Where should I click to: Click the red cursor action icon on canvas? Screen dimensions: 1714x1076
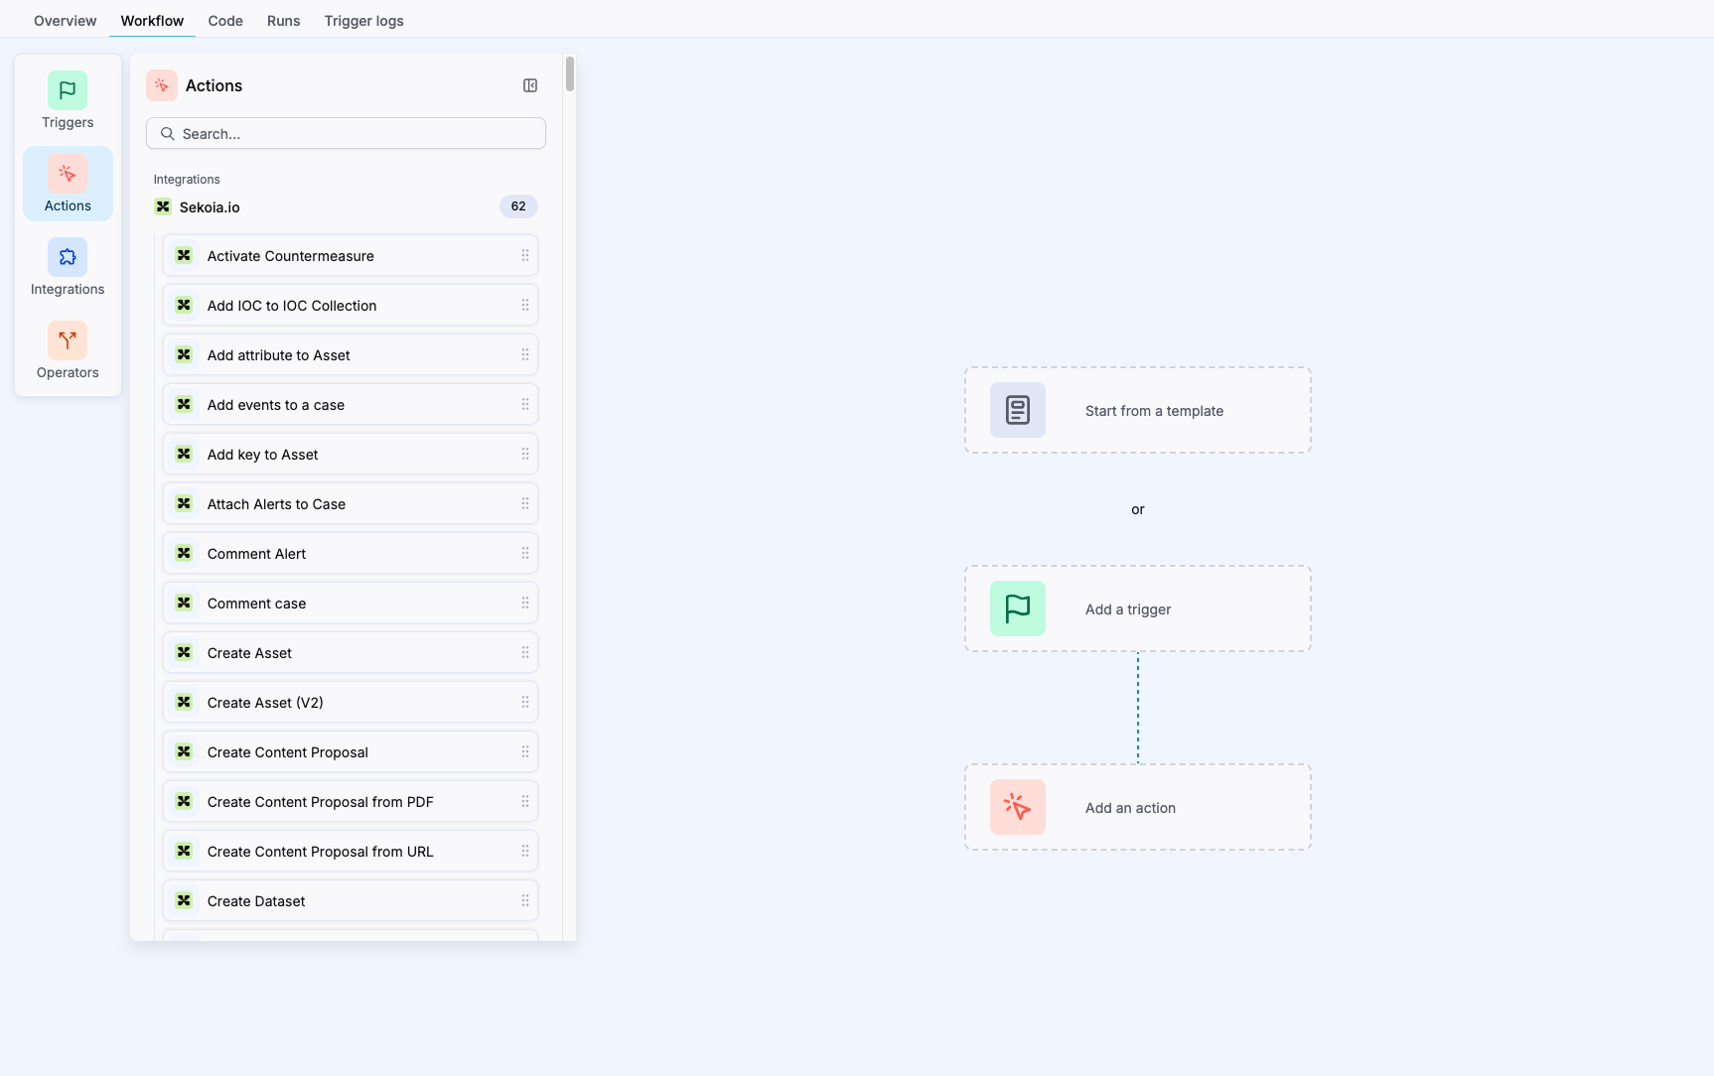click(1018, 807)
